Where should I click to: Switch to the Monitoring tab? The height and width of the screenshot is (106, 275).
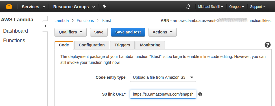(x=150, y=45)
